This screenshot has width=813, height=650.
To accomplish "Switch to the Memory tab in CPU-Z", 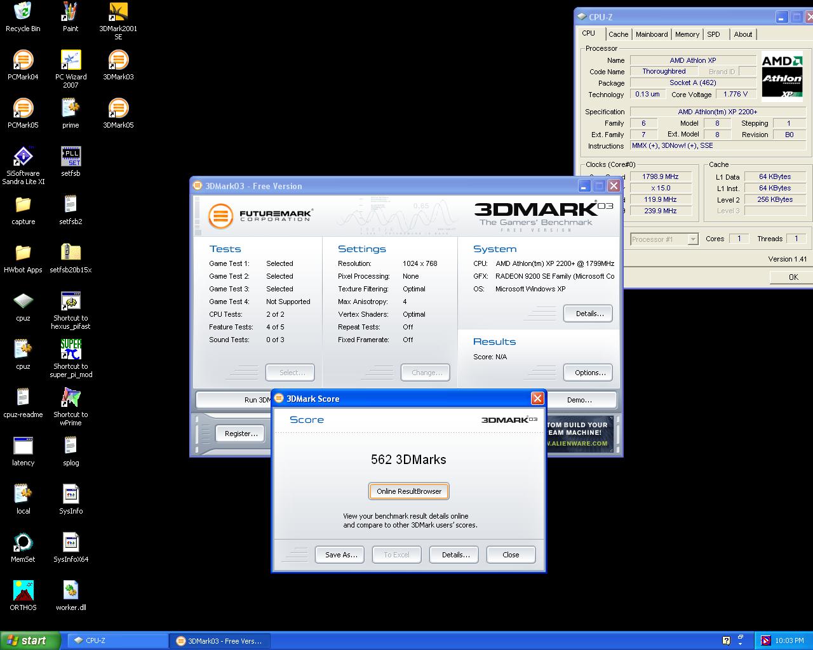I will (x=687, y=34).
